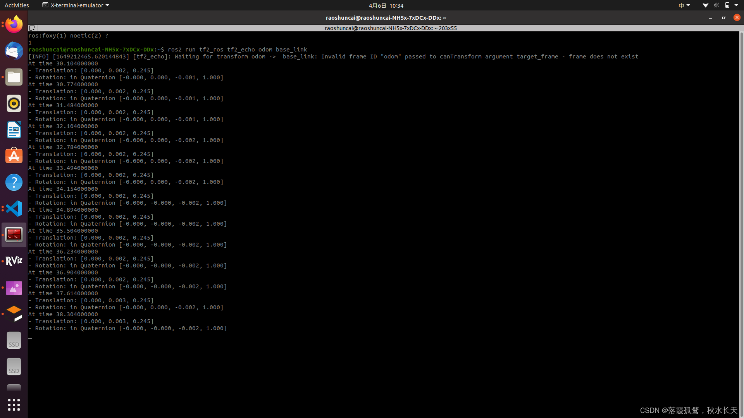
Task: Open the Files manager icon
Action: point(14,77)
